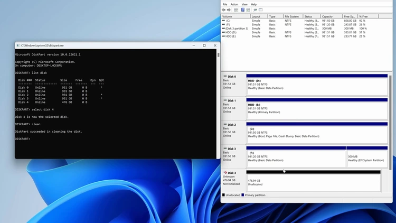Viewport: 396px width, 223px height.
Task: Open Help via the blue question mark icon
Action: [x=243, y=10]
